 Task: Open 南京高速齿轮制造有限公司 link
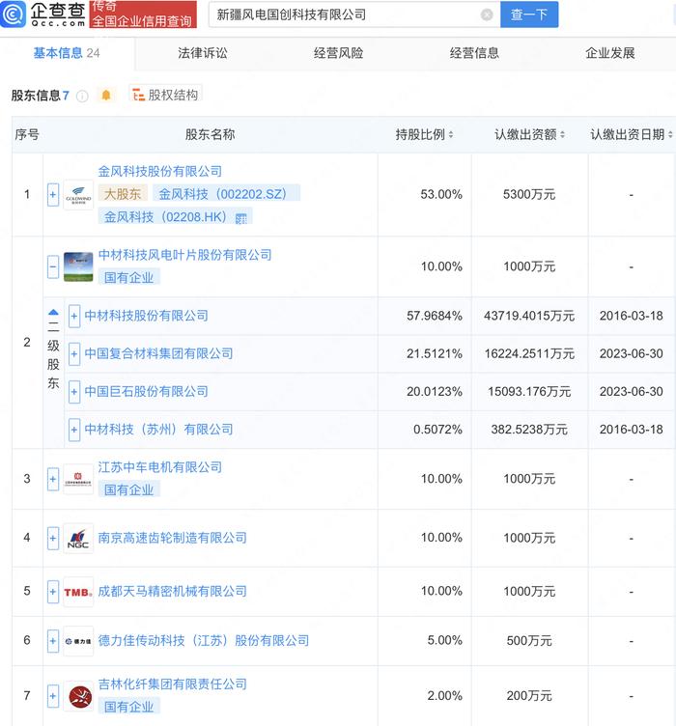(172, 538)
